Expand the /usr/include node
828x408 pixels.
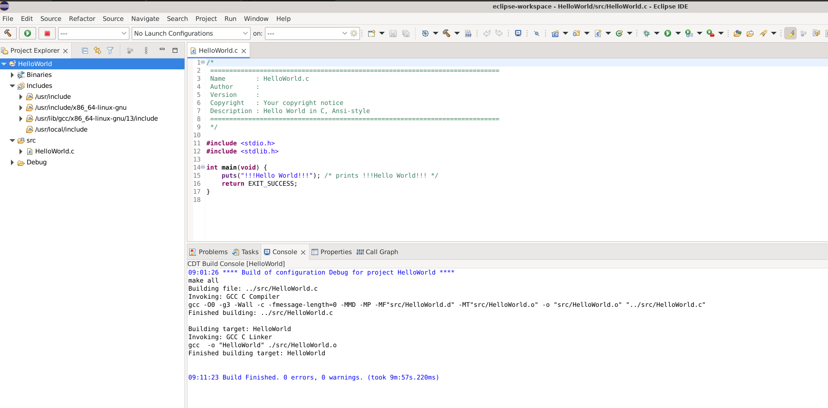point(21,96)
